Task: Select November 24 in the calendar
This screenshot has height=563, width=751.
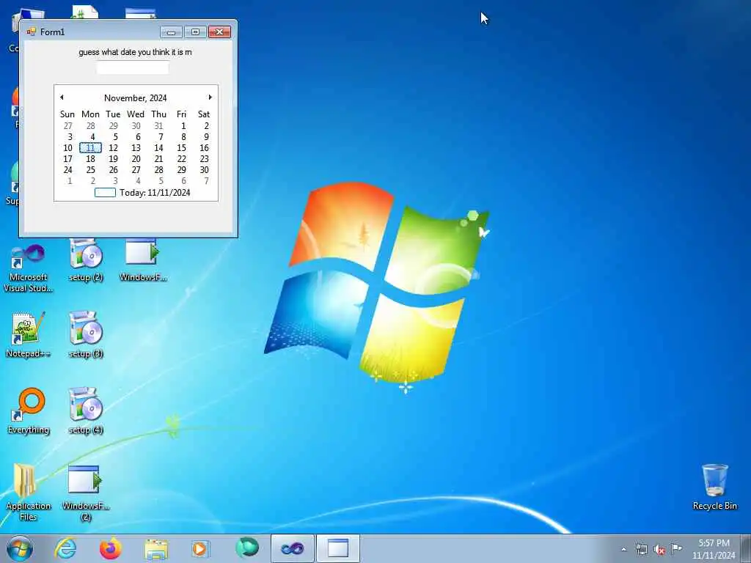Action: coord(68,170)
